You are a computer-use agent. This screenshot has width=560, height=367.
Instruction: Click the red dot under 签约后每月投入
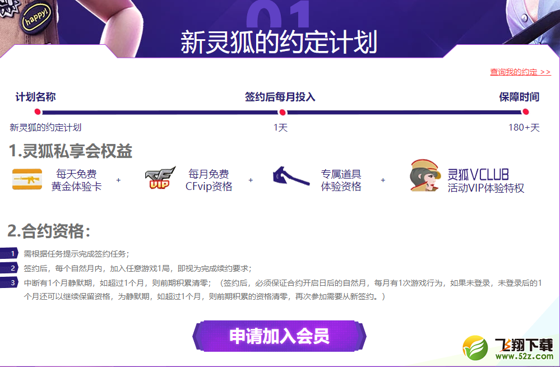(282, 113)
